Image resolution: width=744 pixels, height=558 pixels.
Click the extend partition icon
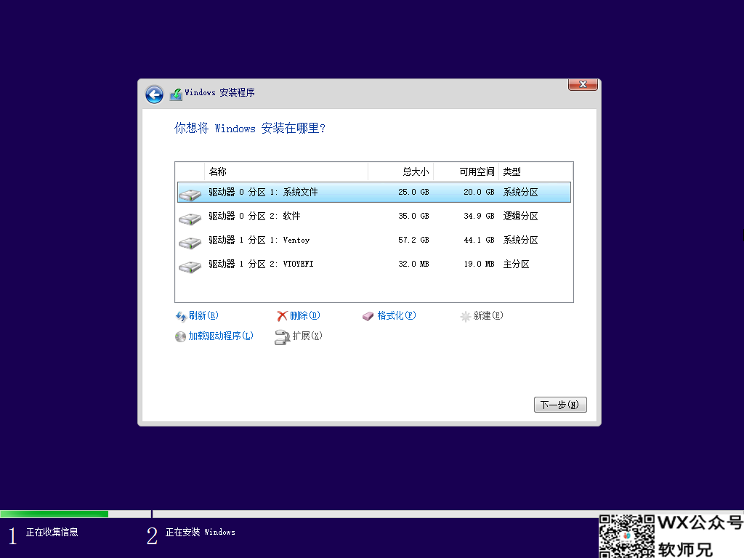coord(283,337)
